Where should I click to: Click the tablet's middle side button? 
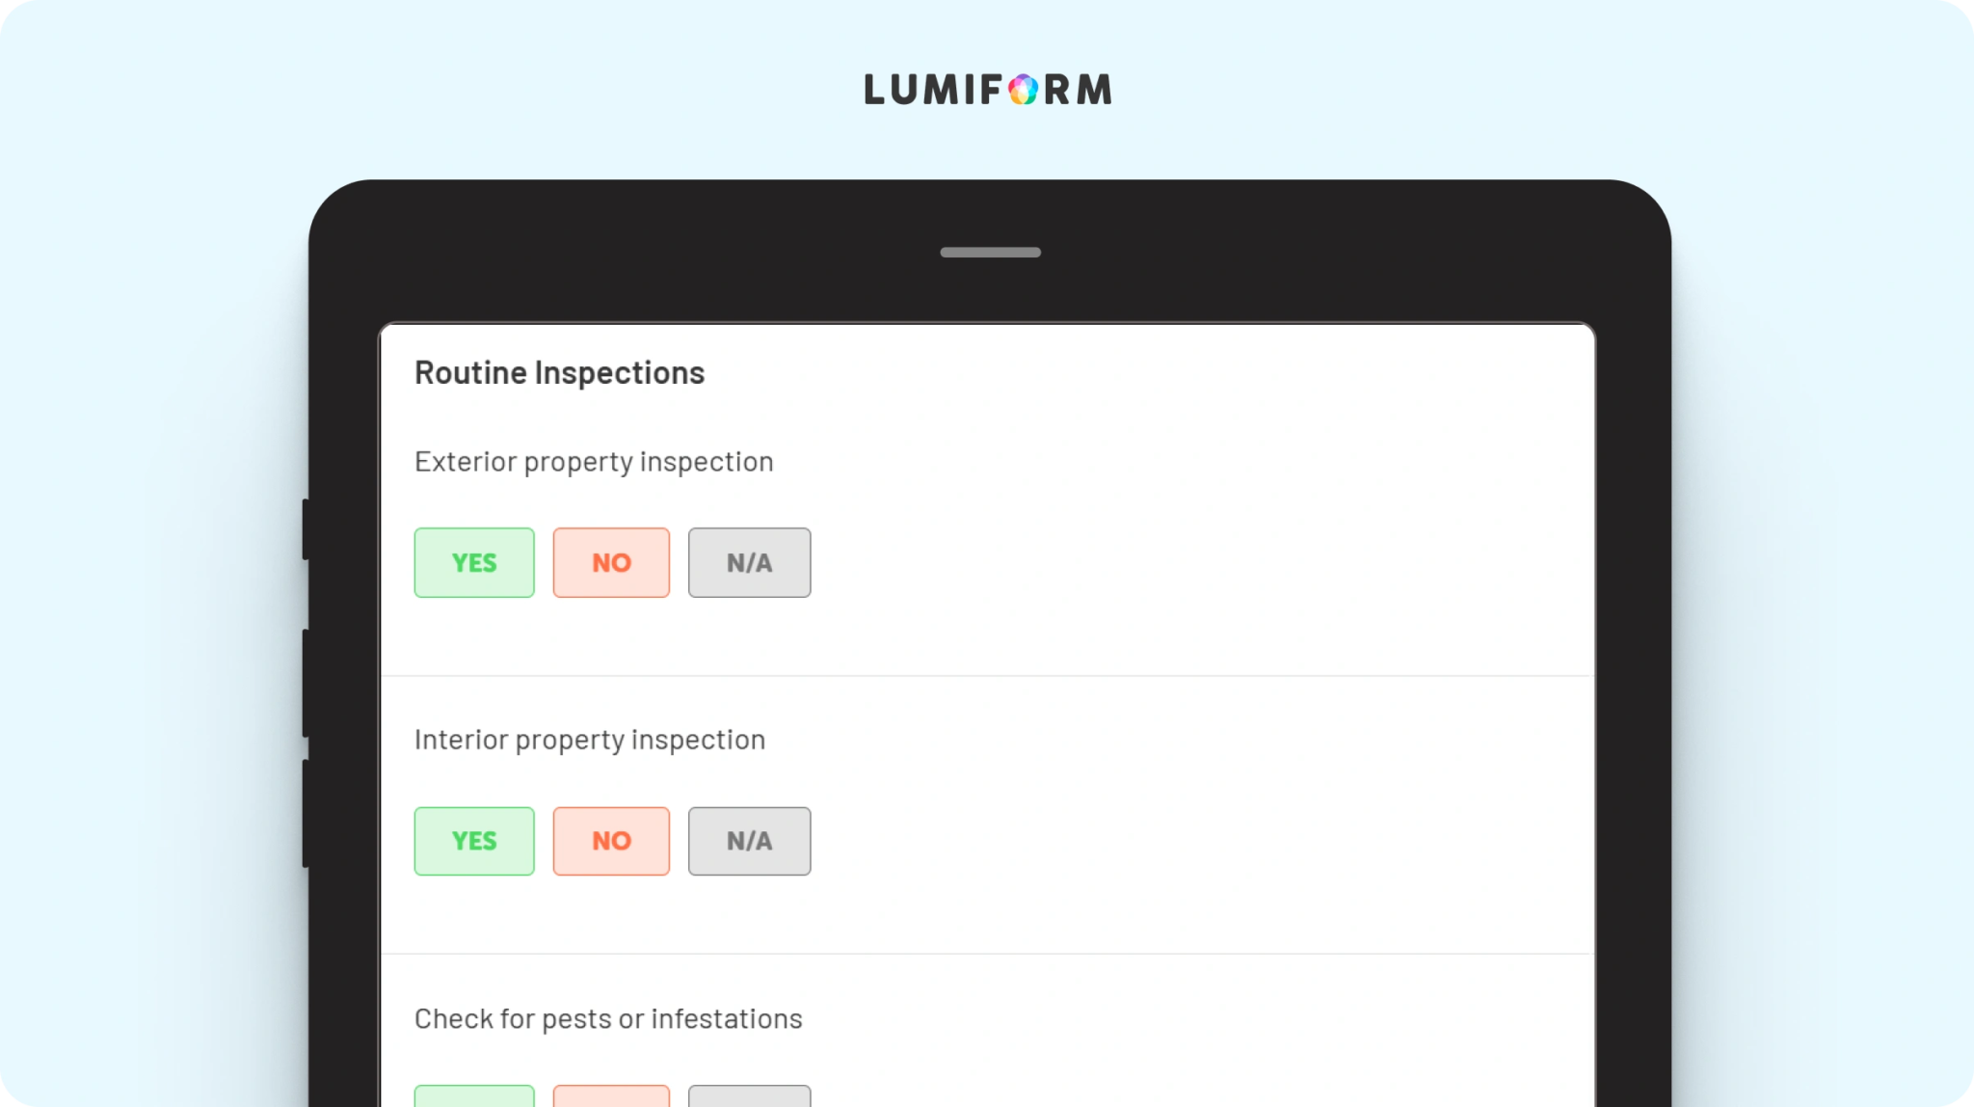point(306,684)
